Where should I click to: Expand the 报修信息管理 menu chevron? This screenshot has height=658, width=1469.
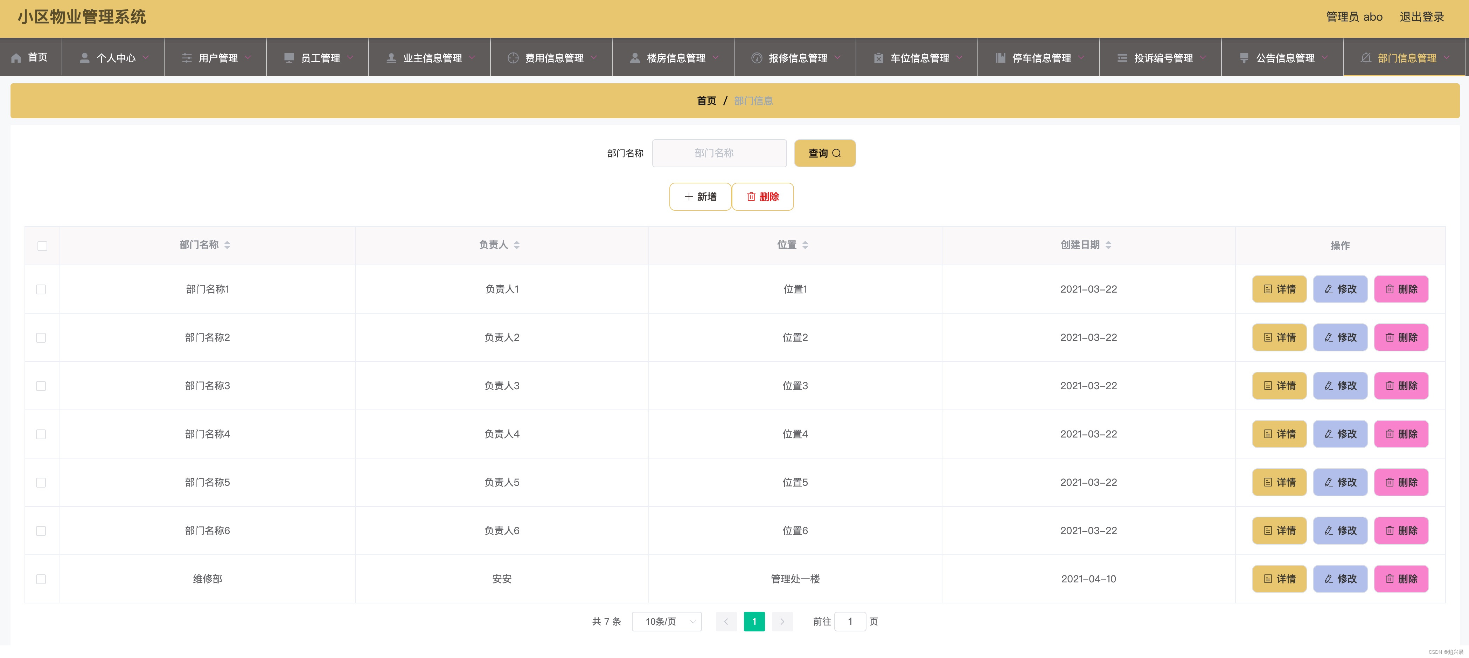(x=838, y=58)
